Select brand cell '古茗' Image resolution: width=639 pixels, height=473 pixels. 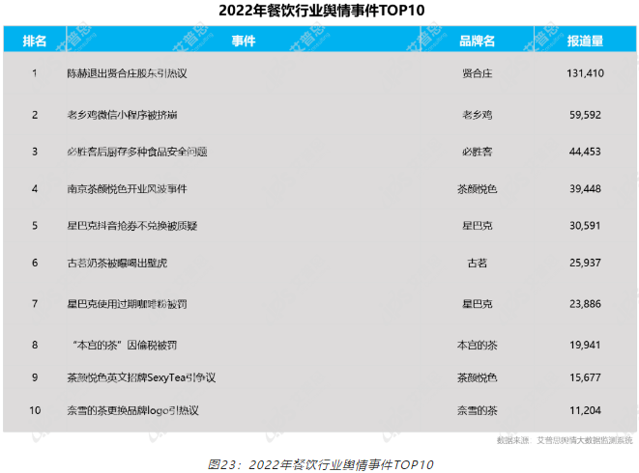click(477, 263)
